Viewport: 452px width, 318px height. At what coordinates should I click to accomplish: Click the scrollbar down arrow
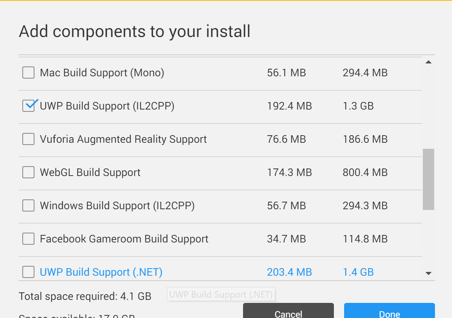(x=428, y=273)
